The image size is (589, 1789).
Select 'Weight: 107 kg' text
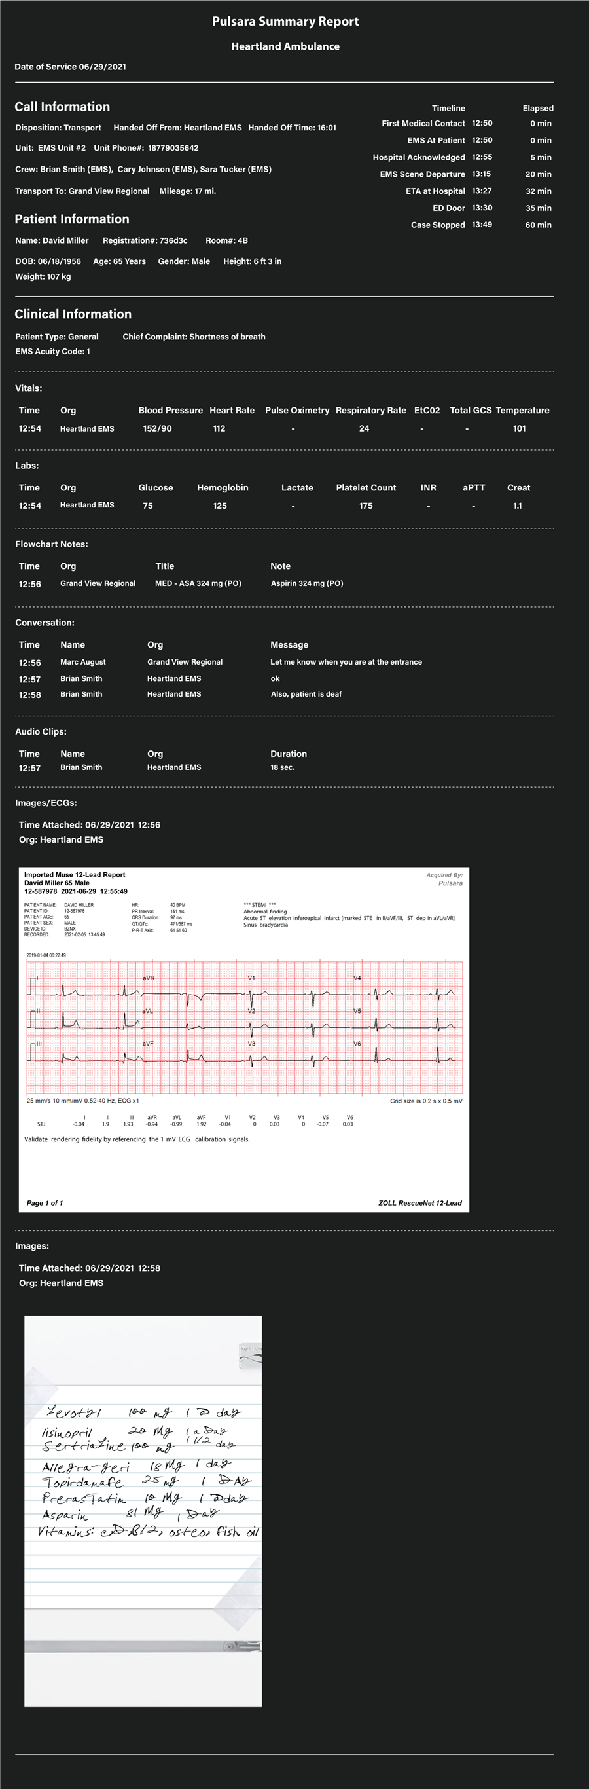[x=43, y=276]
